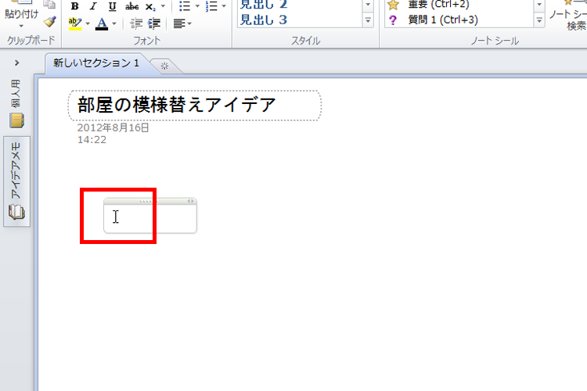Click the decrease indent icon
This screenshot has height=391, width=587.
[136, 23]
